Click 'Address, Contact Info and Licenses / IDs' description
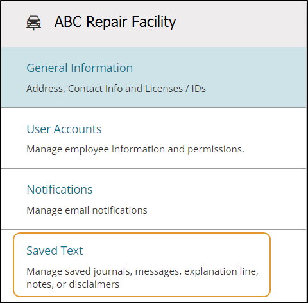 pyautogui.click(x=116, y=89)
